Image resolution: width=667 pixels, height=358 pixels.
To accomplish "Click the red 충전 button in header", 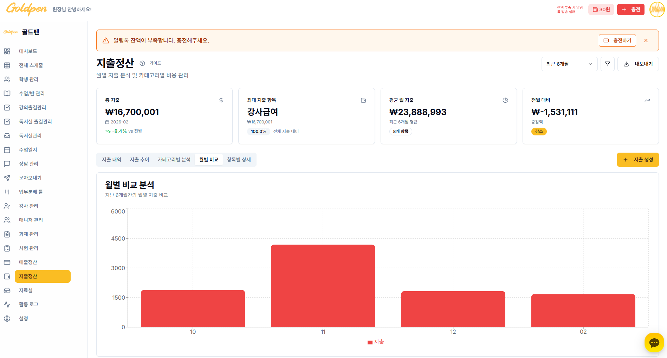I will [630, 9].
